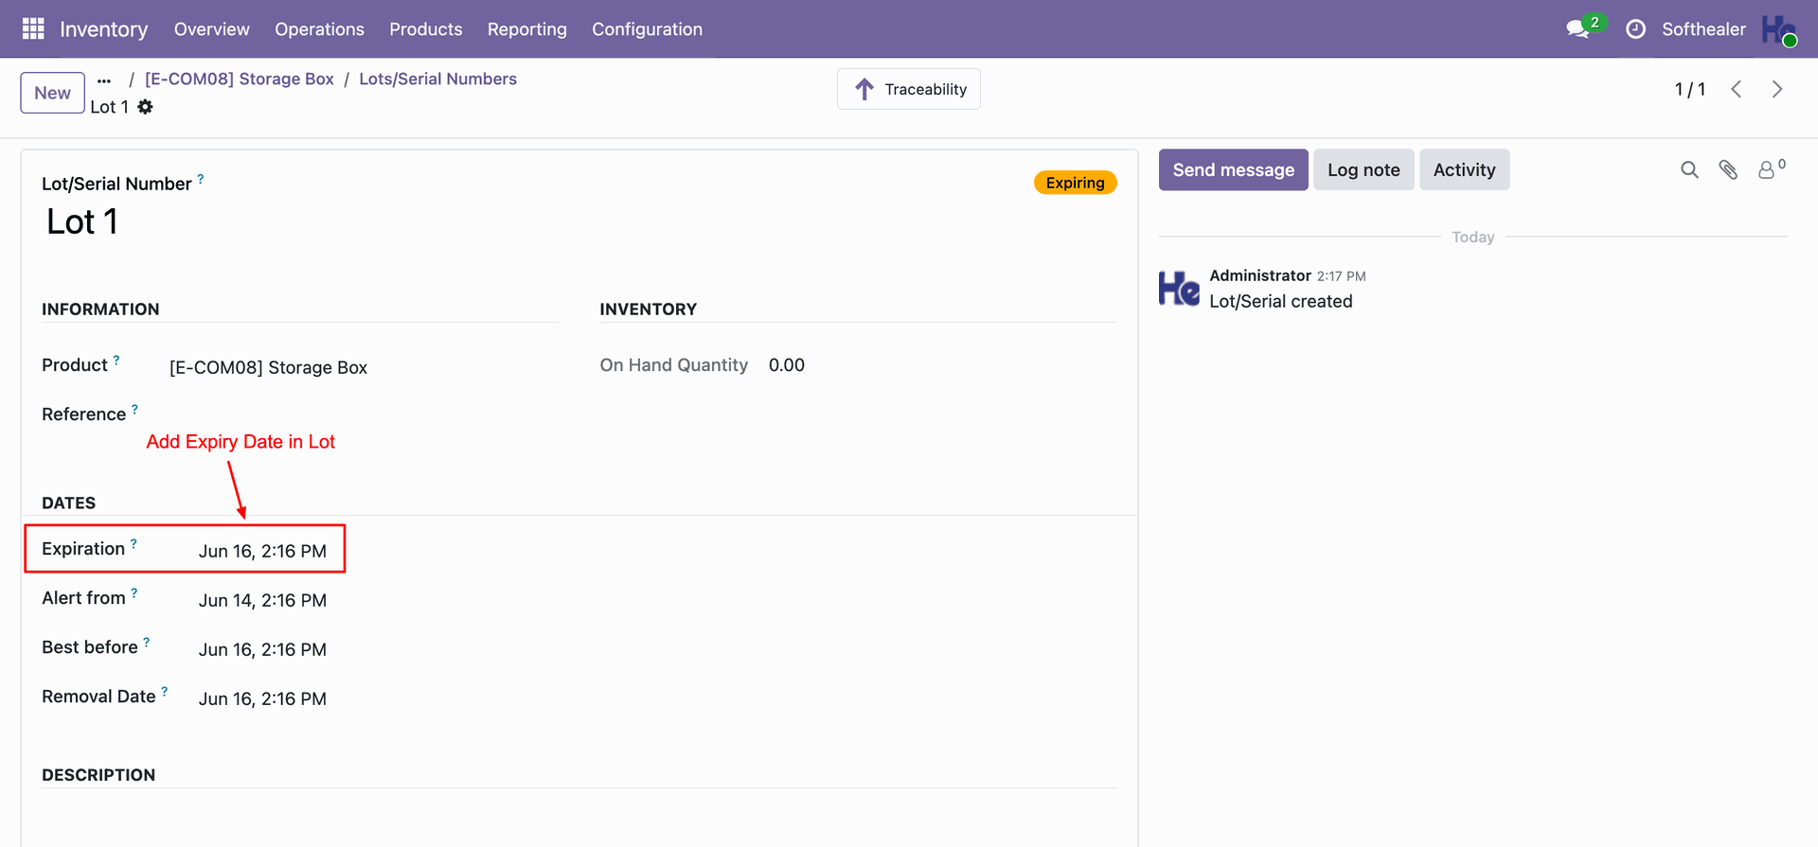Show help tooltip for Expiration field
This screenshot has width=1818, height=847.
click(x=134, y=543)
